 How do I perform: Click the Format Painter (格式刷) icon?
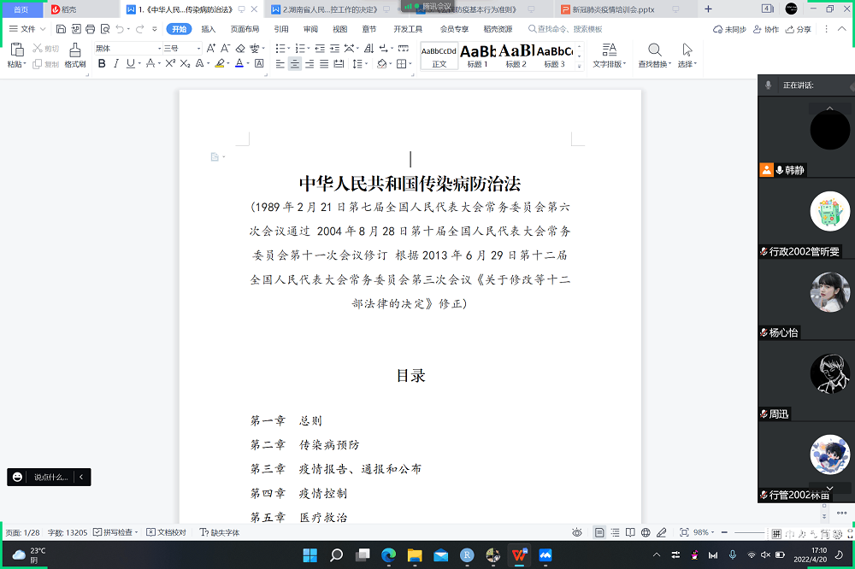pyautogui.click(x=75, y=55)
